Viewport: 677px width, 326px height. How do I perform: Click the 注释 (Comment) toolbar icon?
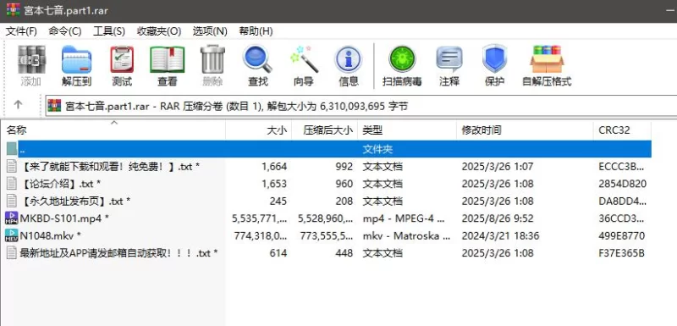449,59
